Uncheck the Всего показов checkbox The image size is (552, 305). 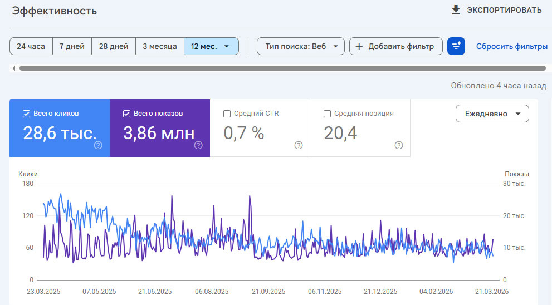tap(126, 114)
